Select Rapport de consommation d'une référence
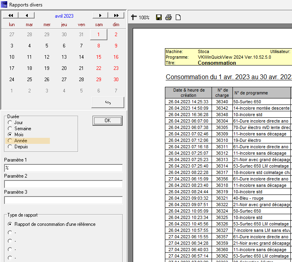 pyautogui.click(x=10, y=224)
